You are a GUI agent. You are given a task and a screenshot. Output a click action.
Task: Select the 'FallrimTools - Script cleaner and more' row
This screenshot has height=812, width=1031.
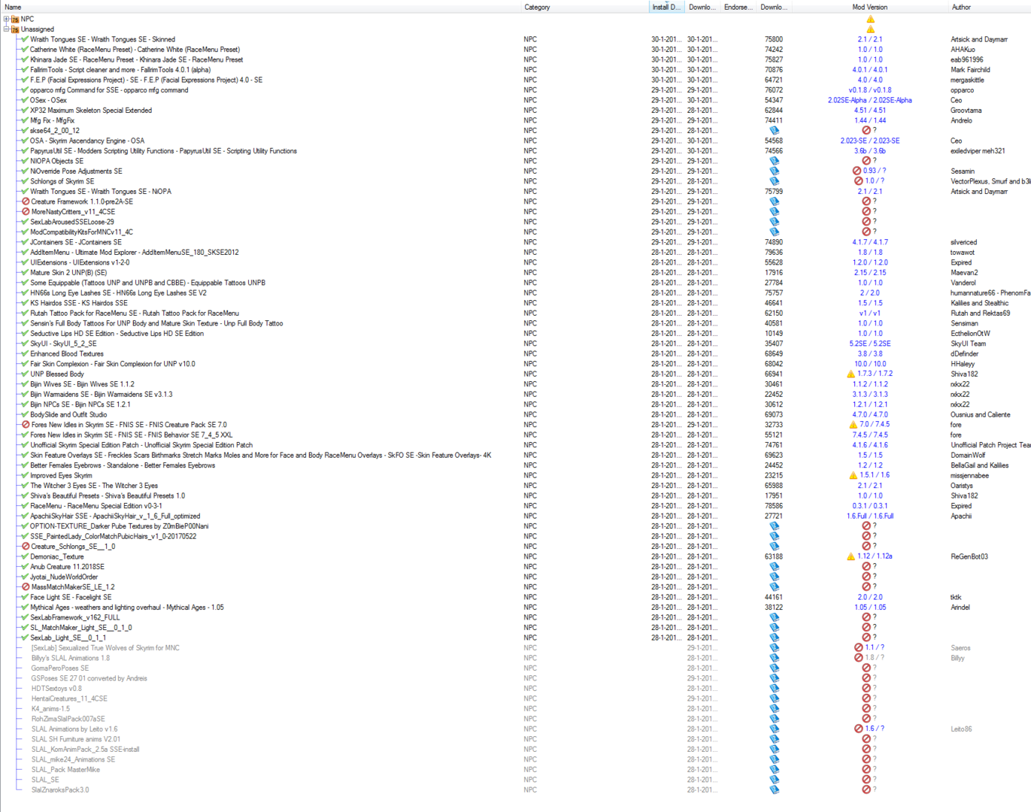click(515, 70)
